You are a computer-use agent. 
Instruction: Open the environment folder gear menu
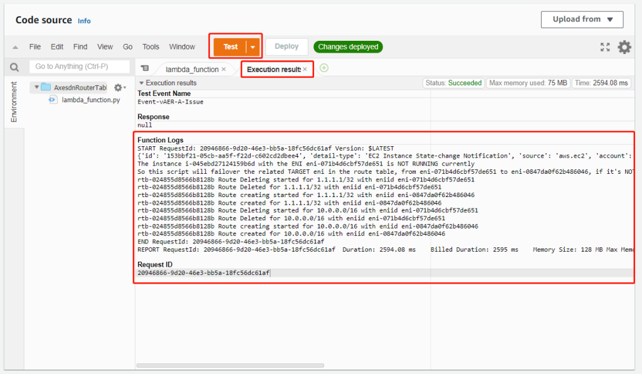pyautogui.click(x=119, y=88)
